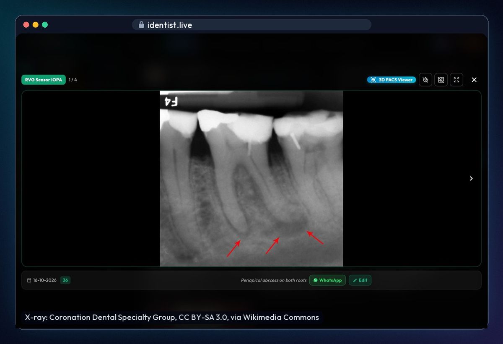Share report via WhatsApp button
Screen dimensions: 503x344
pos(327,280)
